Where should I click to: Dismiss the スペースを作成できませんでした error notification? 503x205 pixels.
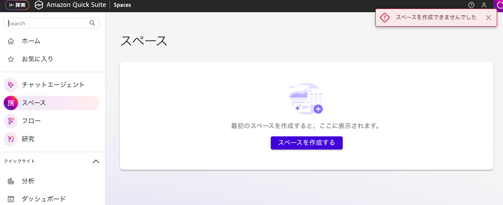[489, 18]
